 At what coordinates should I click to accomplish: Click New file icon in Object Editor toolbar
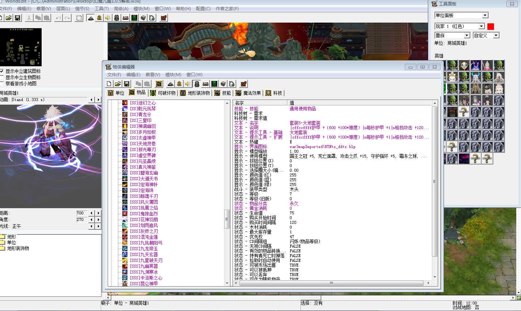point(109,83)
